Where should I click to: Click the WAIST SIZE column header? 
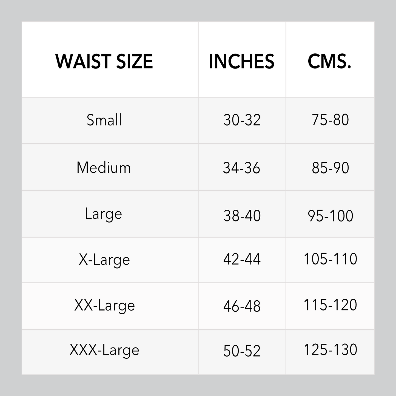(x=104, y=61)
